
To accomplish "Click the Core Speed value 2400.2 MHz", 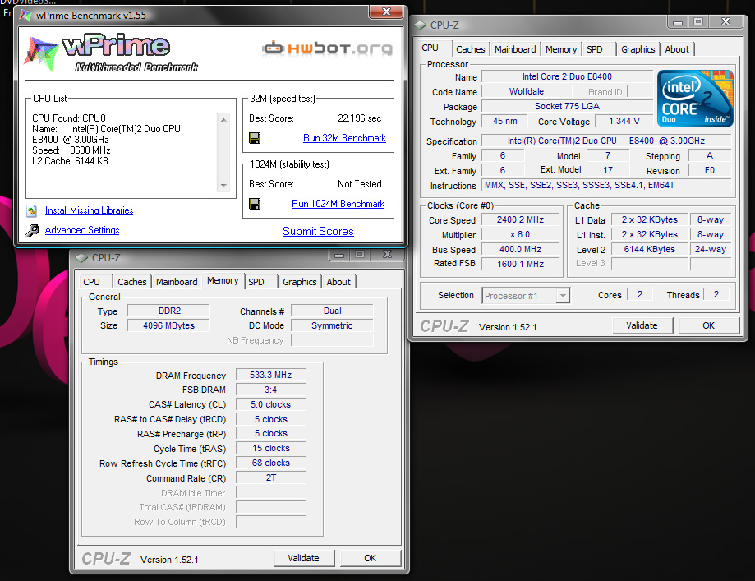I will pyautogui.click(x=520, y=219).
